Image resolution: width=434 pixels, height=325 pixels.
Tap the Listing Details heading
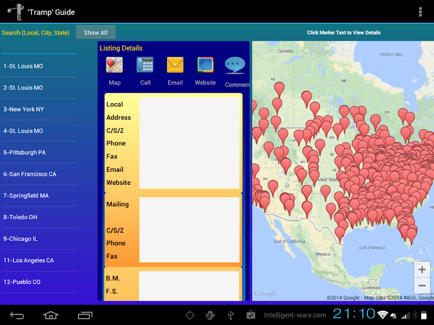(x=121, y=48)
